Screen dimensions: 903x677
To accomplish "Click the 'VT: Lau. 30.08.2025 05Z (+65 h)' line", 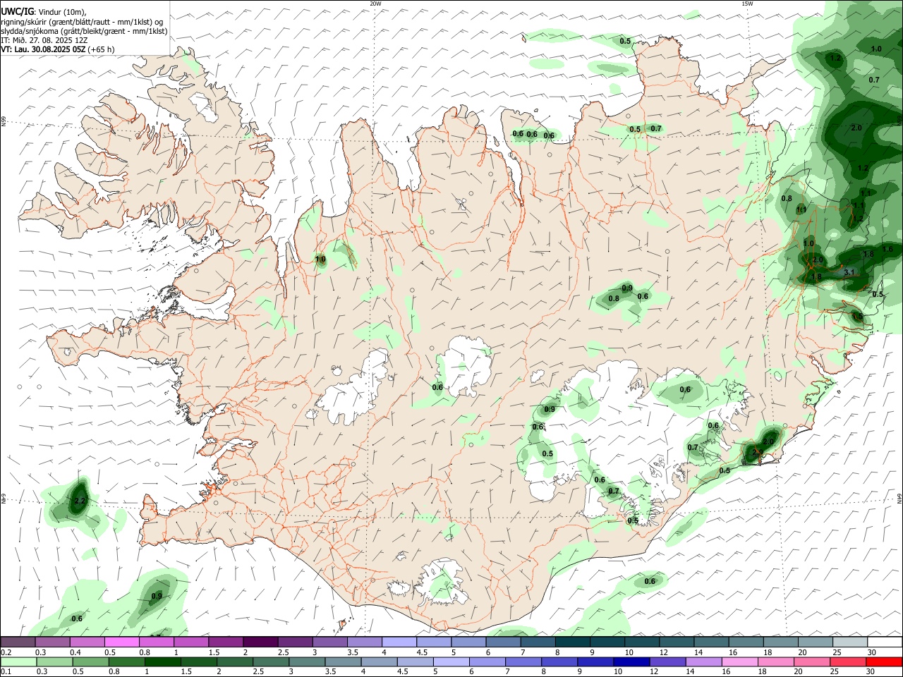I will point(57,49).
